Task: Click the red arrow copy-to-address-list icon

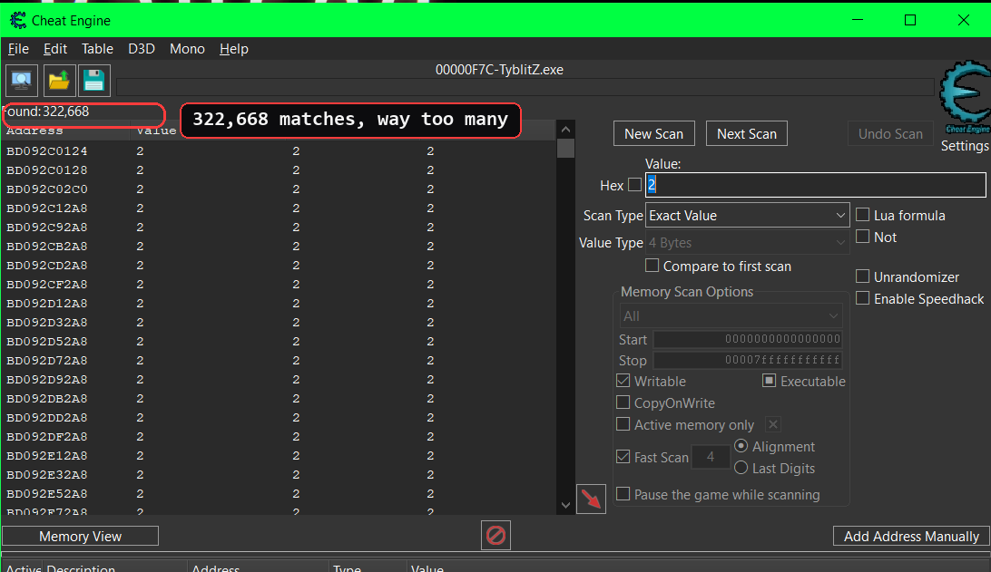Action: point(591,499)
